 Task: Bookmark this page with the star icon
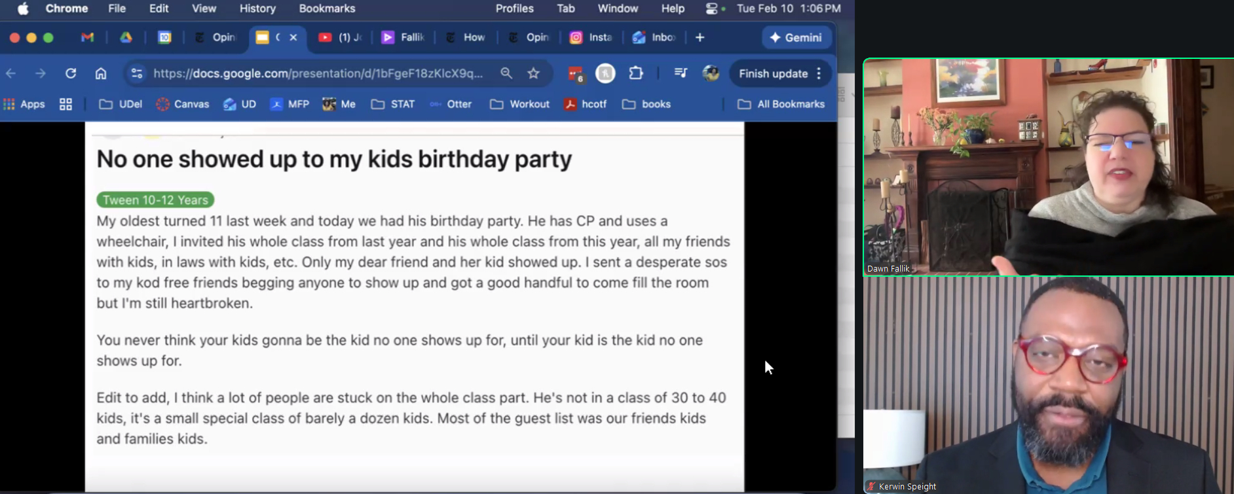point(534,73)
